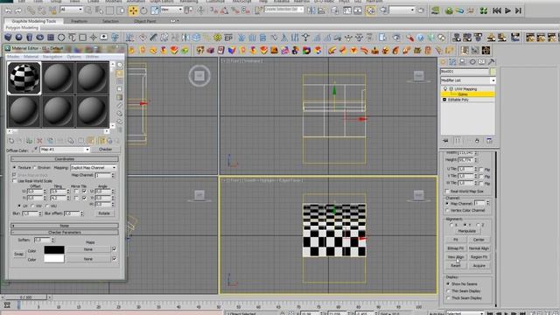Toggle Show Shaded Material in Viewport icon
Viewport: 560px width, 315px height.
coord(91,141)
